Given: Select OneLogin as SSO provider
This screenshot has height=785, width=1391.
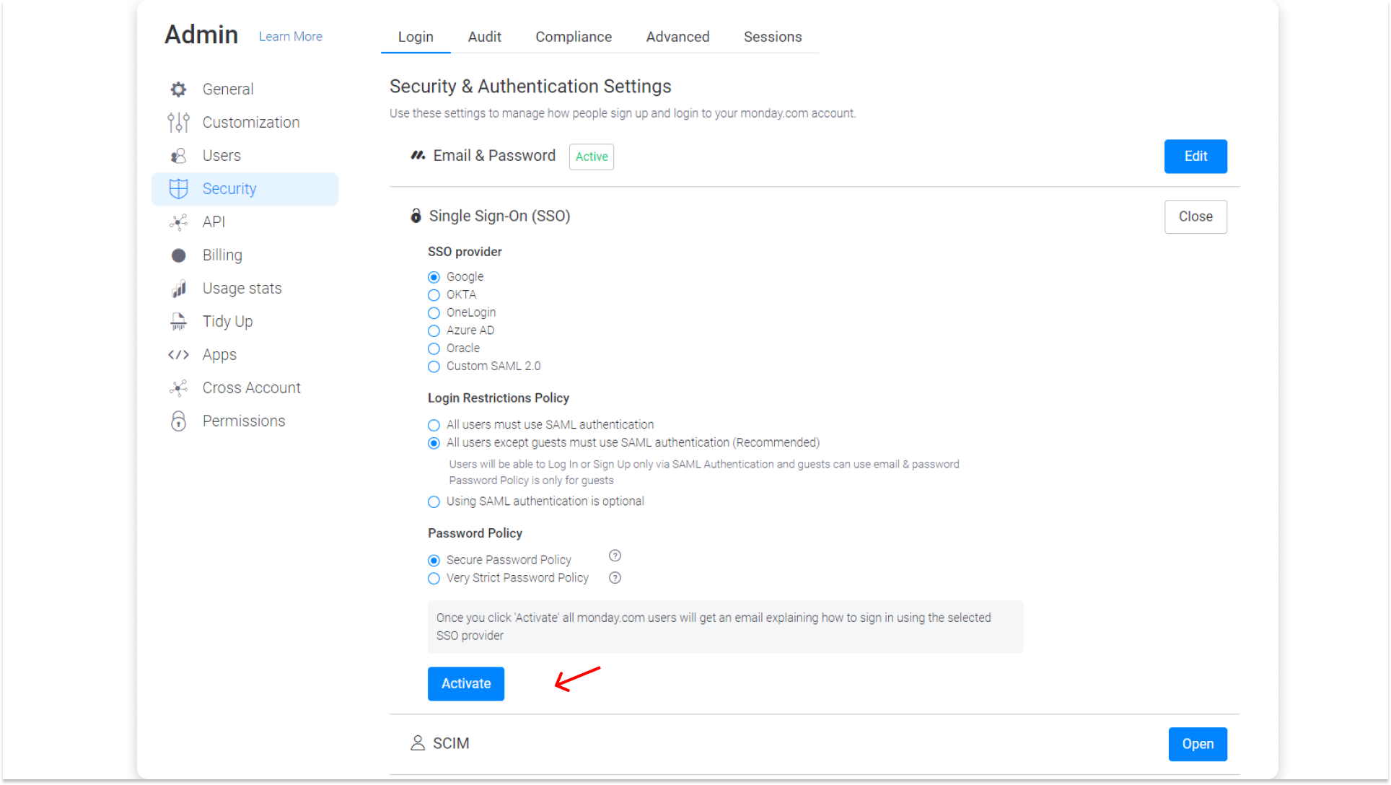Looking at the screenshot, I should coord(434,313).
